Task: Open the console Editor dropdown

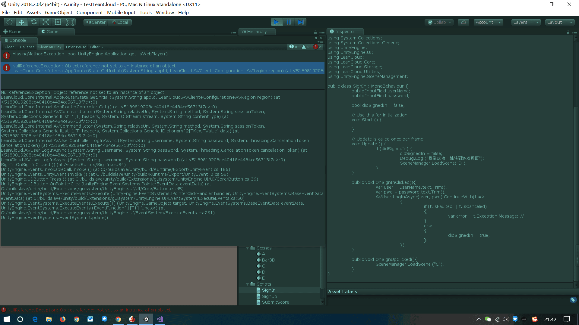Action: 96,47
